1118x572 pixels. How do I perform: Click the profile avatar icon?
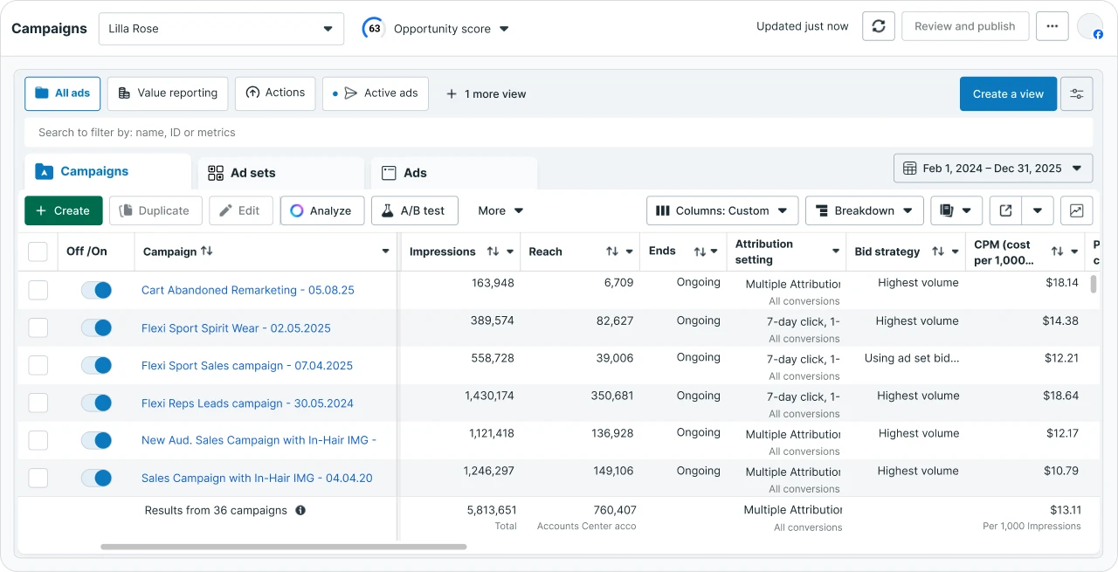coord(1090,26)
